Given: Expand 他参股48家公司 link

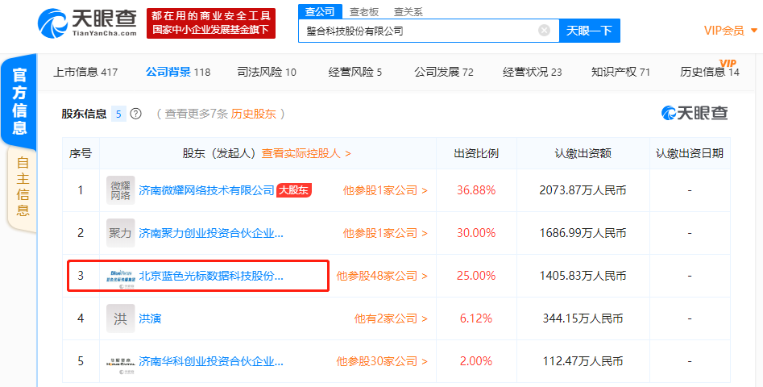Looking at the screenshot, I should [x=382, y=276].
